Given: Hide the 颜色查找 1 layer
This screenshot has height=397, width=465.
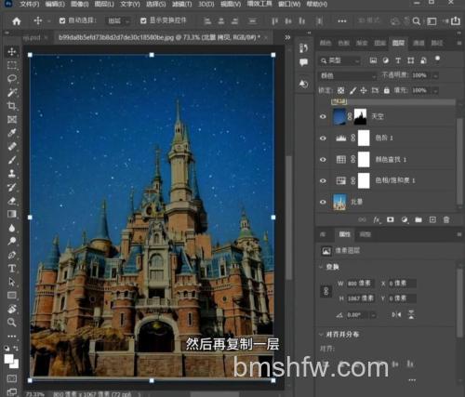Looking at the screenshot, I should tap(323, 159).
